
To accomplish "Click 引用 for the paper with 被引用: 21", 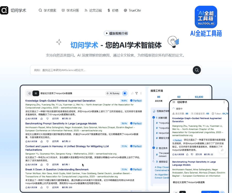I will coord(55,141).
